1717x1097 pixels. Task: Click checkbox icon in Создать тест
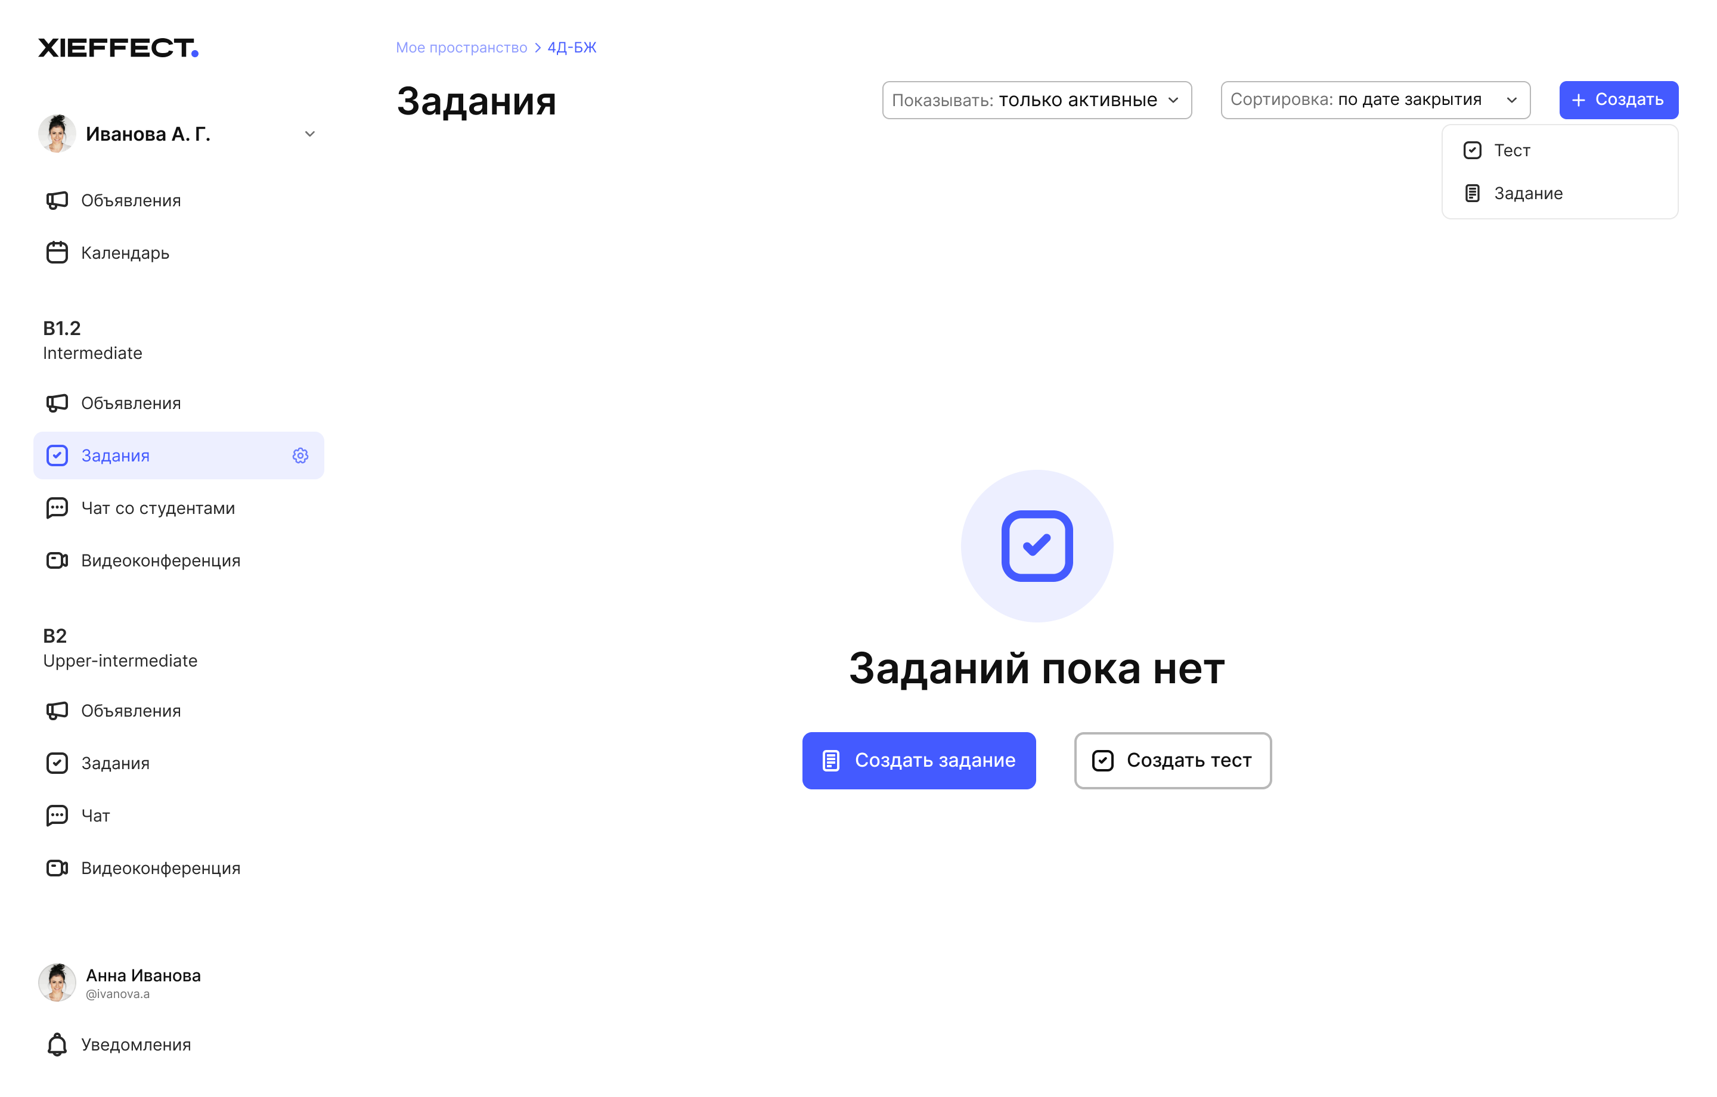point(1102,760)
